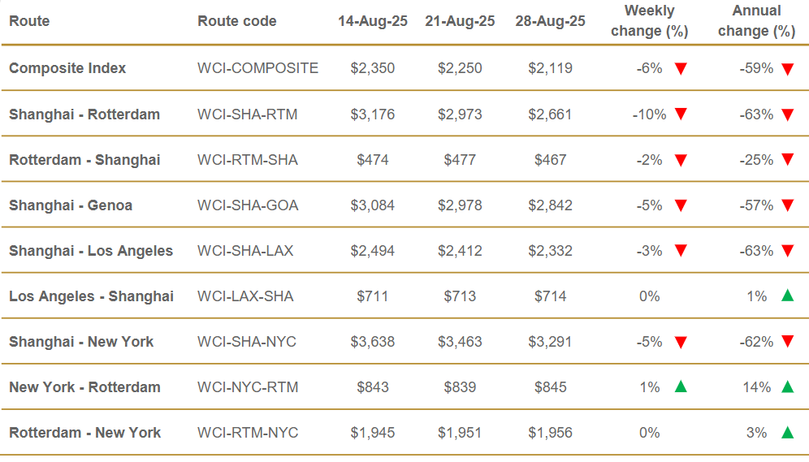Click green up arrow in Los Angeles - Shanghai annual change
The image size is (809, 462).
(787, 296)
